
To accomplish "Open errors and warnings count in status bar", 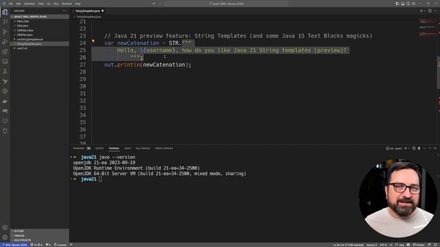I will tap(36, 245).
